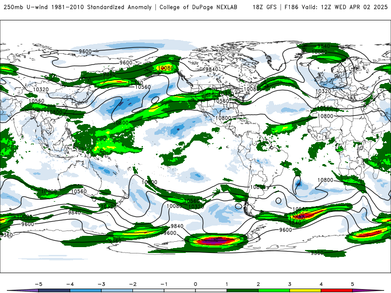Select the red 4 to 5 colorbar segment
The image size is (391, 293).
click(x=336, y=291)
